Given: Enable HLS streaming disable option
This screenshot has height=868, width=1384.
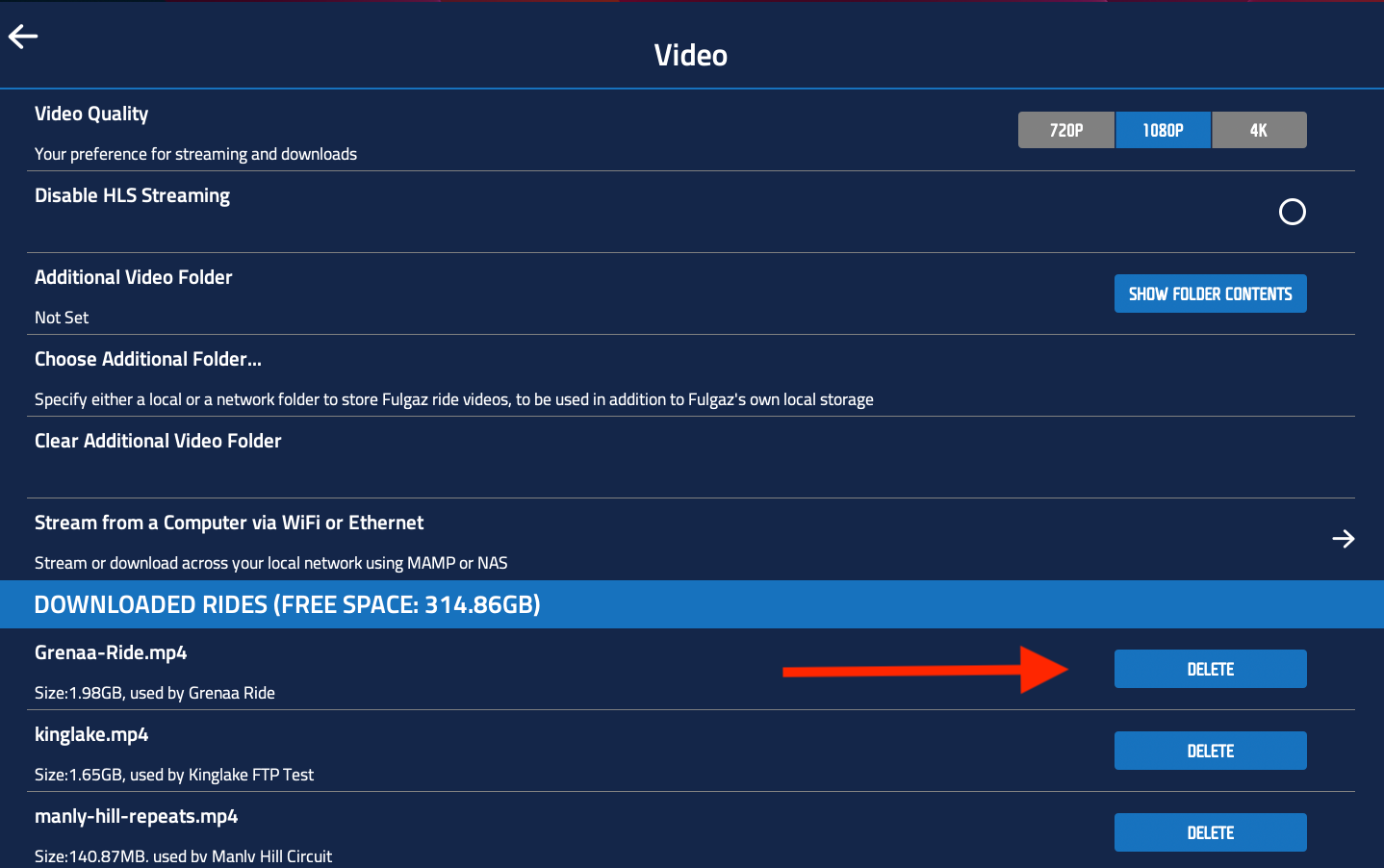Looking at the screenshot, I should (x=1292, y=212).
